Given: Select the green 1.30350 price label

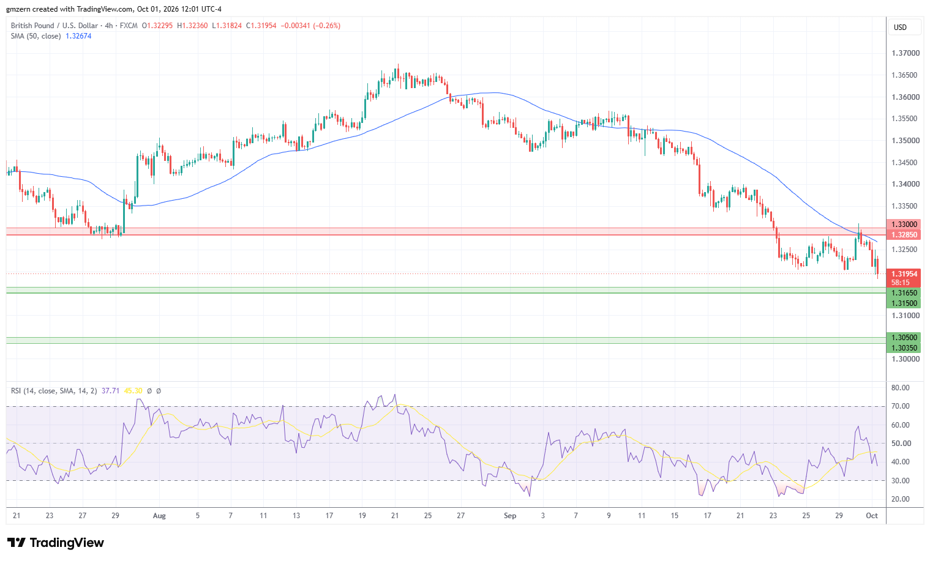Looking at the screenshot, I should point(904,348).
